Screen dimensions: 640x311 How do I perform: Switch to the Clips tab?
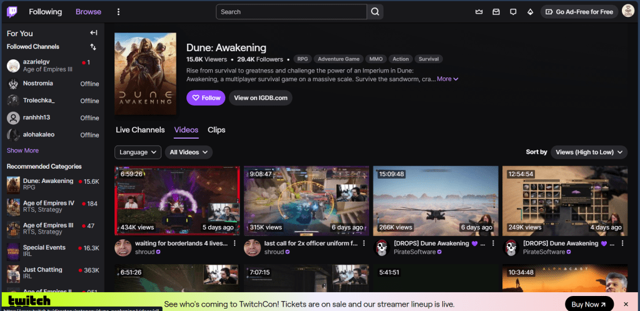[216, 130]
